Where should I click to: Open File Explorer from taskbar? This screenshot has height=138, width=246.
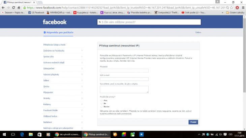point(31,134)
